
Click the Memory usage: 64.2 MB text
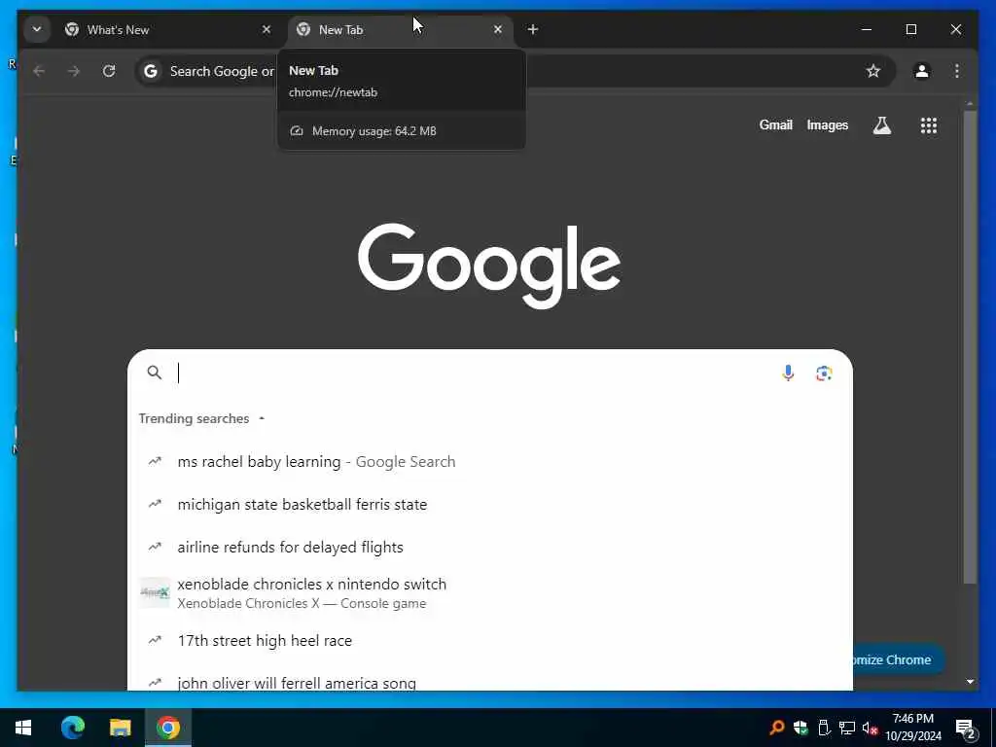[x=374, y=131]
